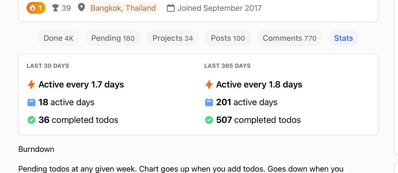Click the 507 completed todos text

258,120
